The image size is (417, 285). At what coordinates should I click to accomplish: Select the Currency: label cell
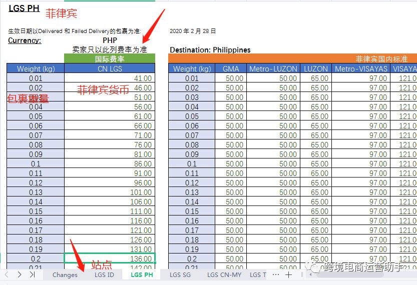pyautogui.click(x=25, y=40)
